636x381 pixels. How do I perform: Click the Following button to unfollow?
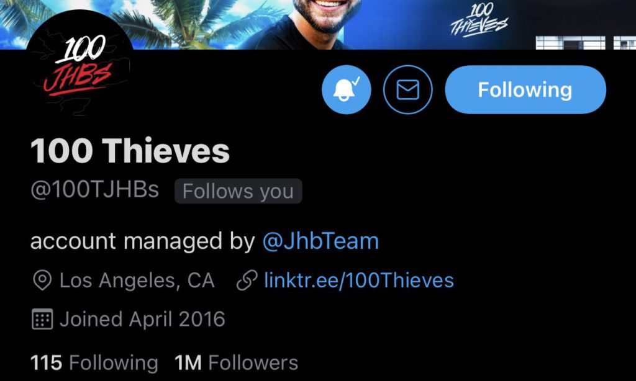click(x=525, y=89)
